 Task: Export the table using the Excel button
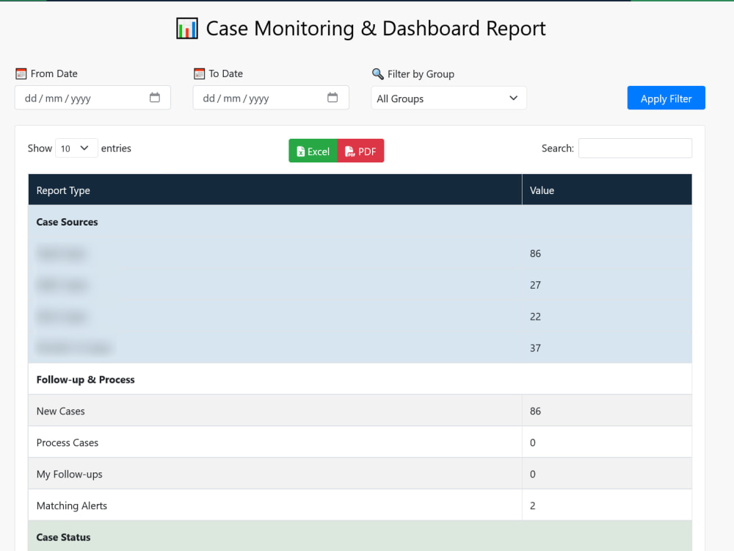(x=313, y=151)
